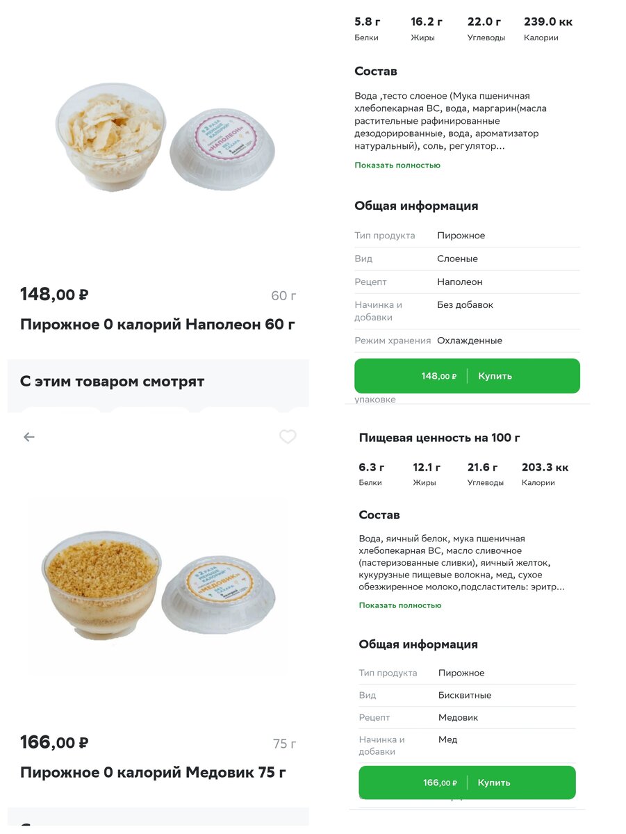Viewport: 626px width, 834px height.
Task: Buy Medovik cake for 166,00 ₽
Action: pyautogui.click(x=467, y=783)
